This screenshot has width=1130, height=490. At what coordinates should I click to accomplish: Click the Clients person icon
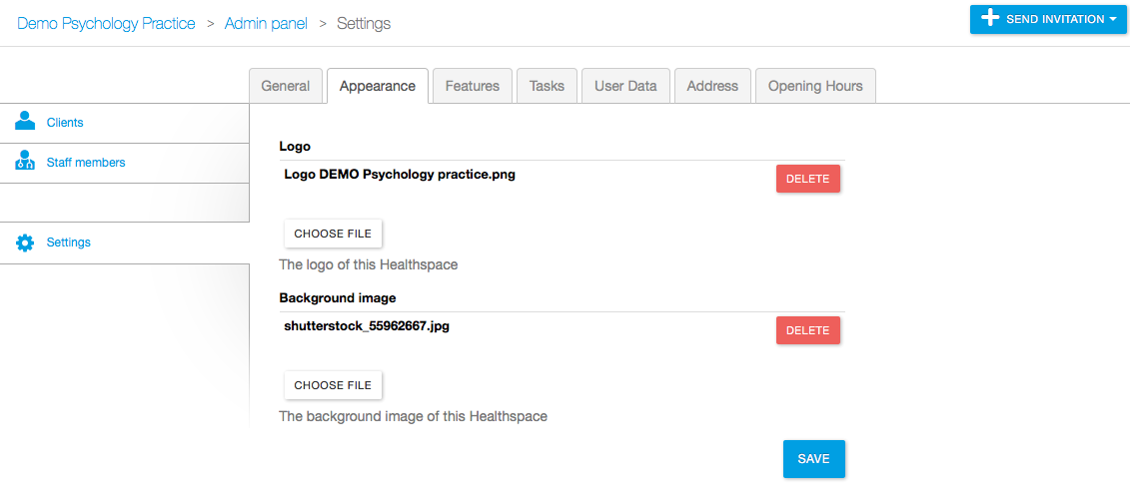(x=25, y=121)
